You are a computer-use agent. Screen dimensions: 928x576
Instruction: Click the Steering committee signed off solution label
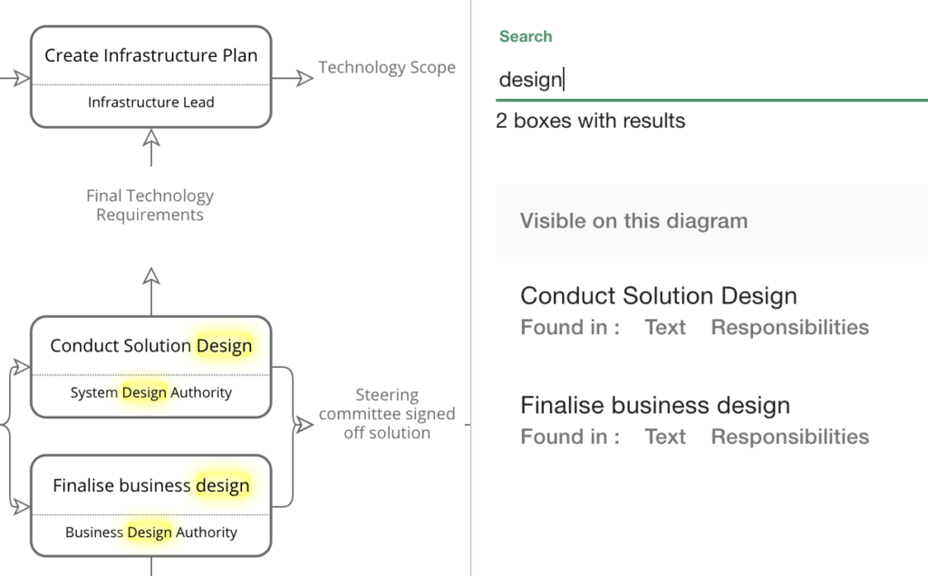tap(387, 414)
